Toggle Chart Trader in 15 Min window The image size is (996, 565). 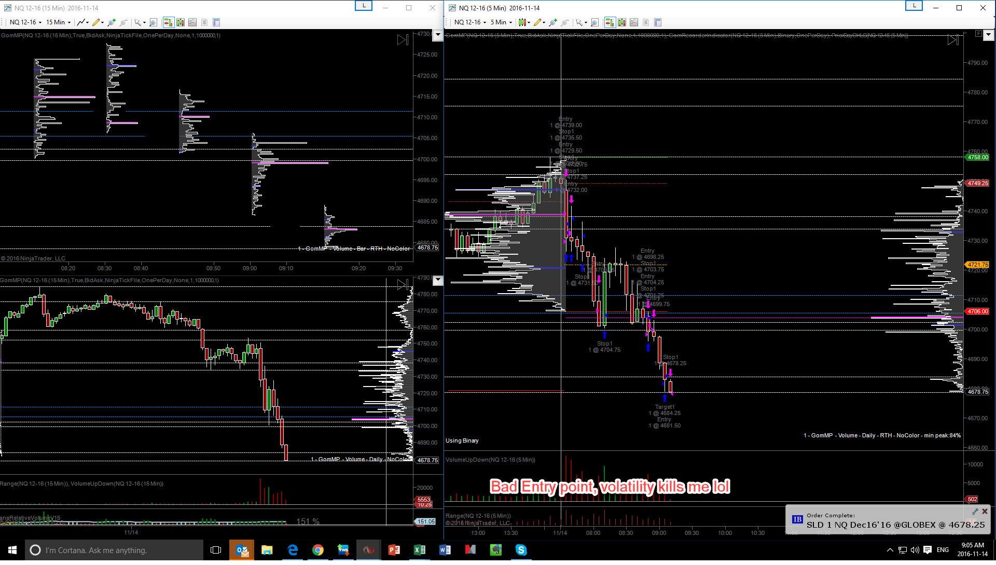point(168,22)
